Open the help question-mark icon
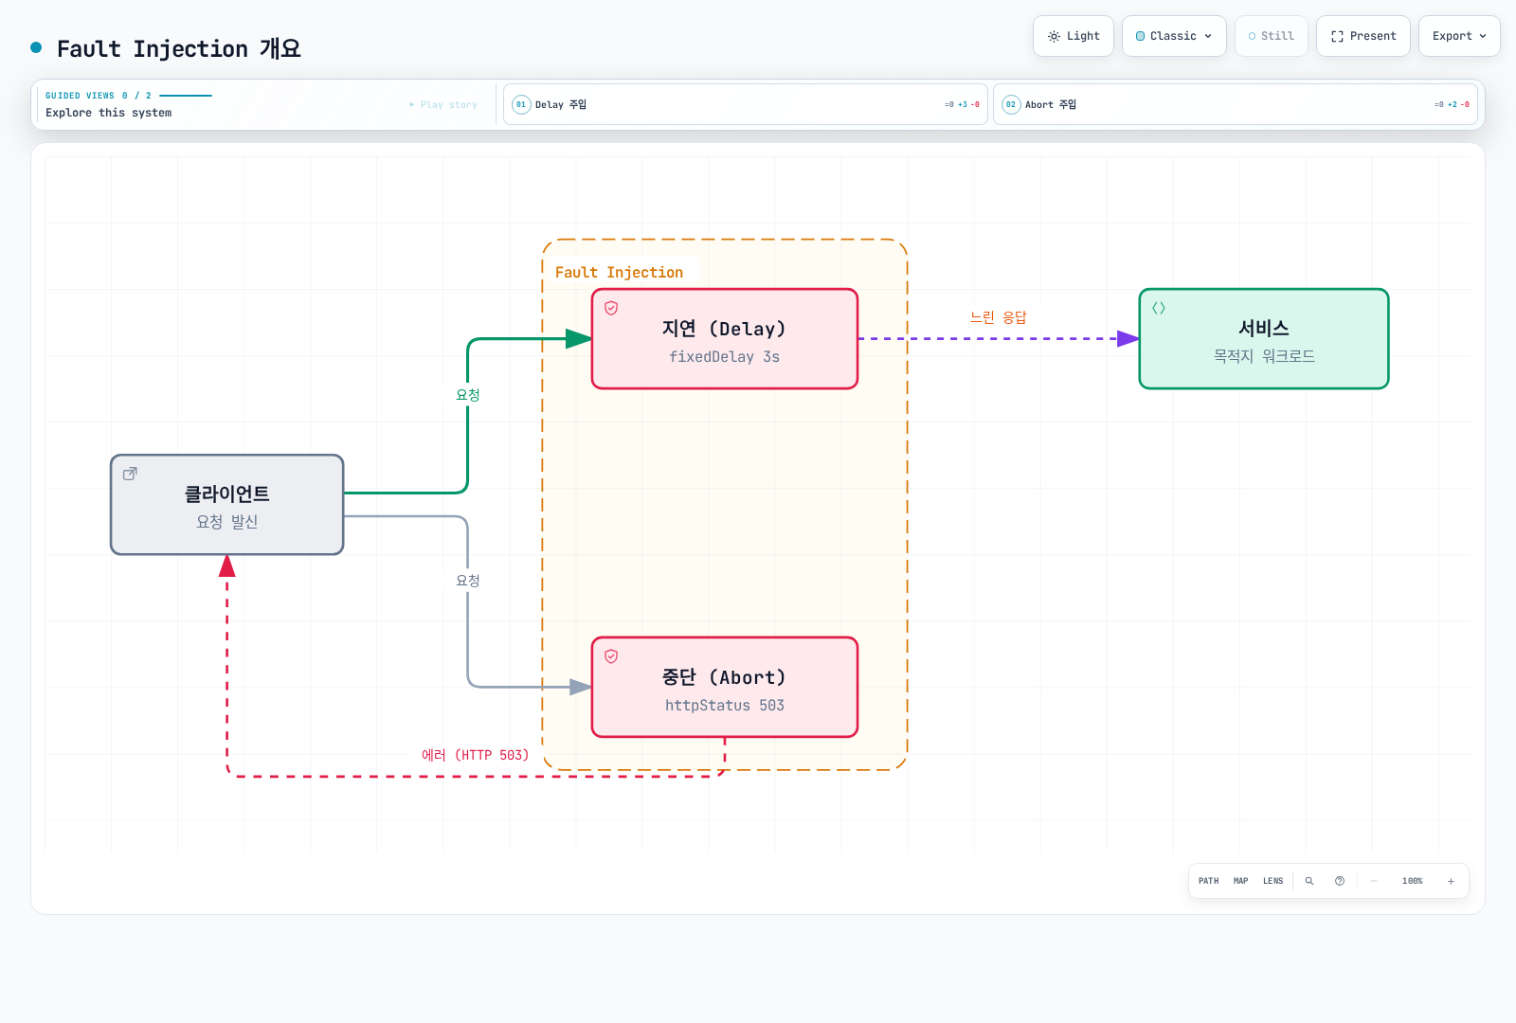1516x1023 pixels. (1340, 881)
